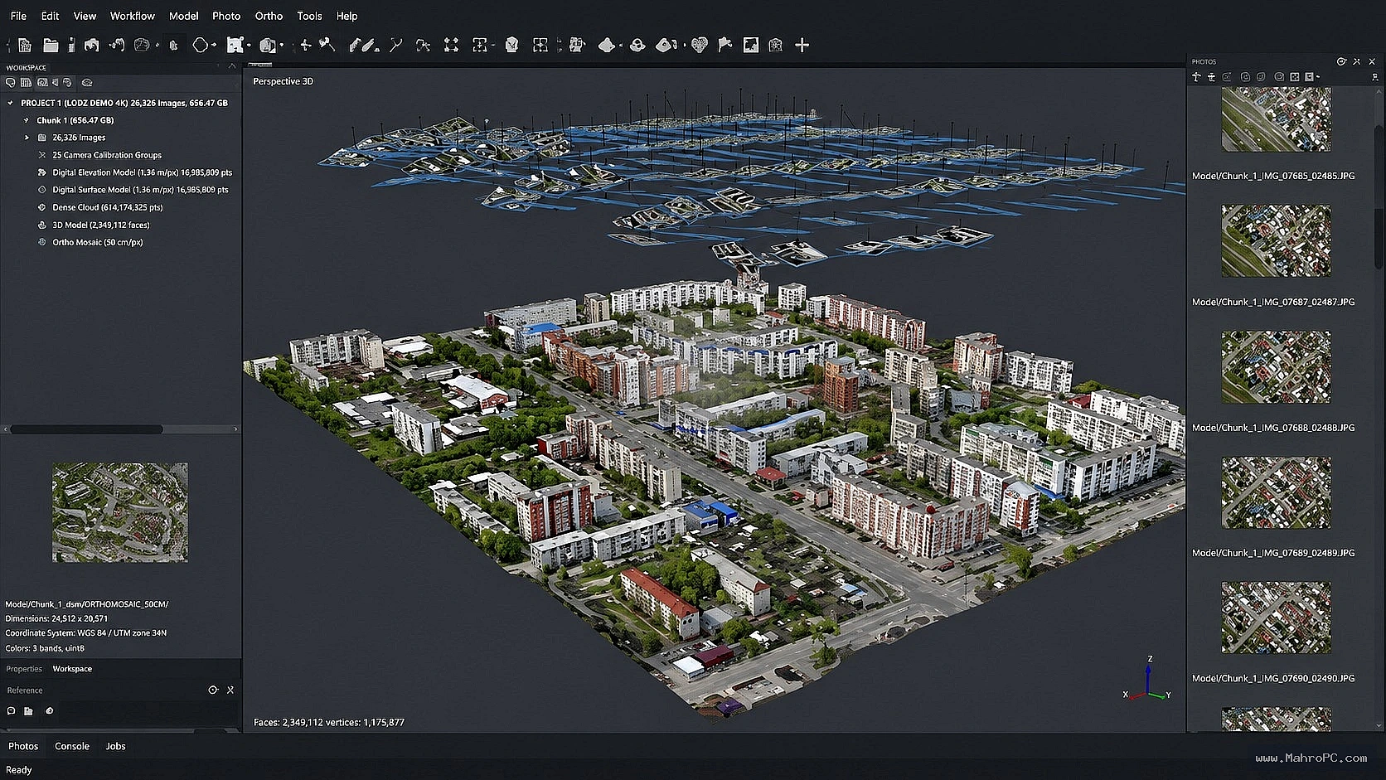The height and width of the screenshot is (780, 1386).
Task: Open the Model menu
Action: (x=183, y=16)
